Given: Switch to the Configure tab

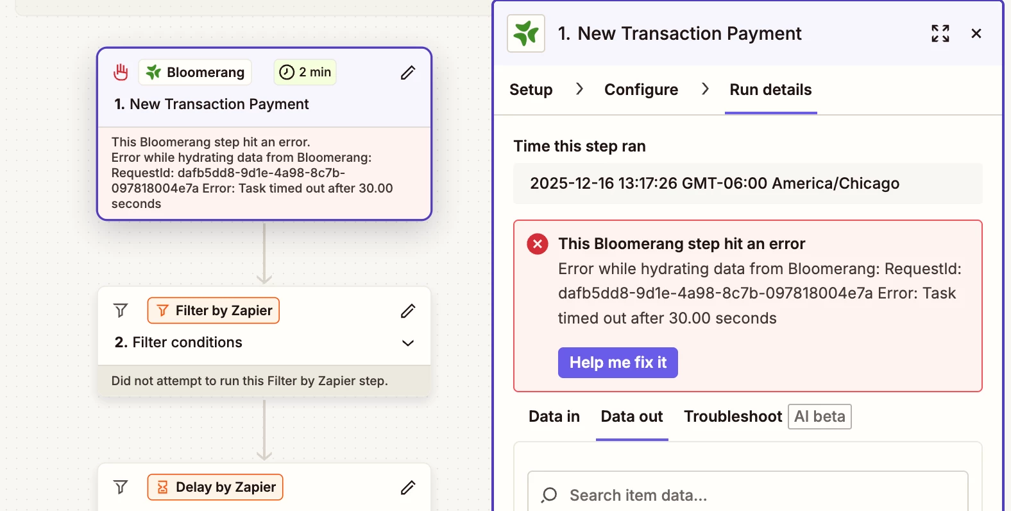Looking at the screenshot, I should tap(641, 90).
